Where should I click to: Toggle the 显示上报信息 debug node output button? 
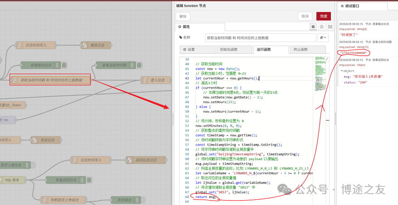click(x=33, y=165)
